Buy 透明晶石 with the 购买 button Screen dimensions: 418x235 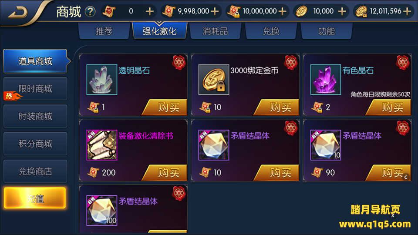(x=165, y=107)
